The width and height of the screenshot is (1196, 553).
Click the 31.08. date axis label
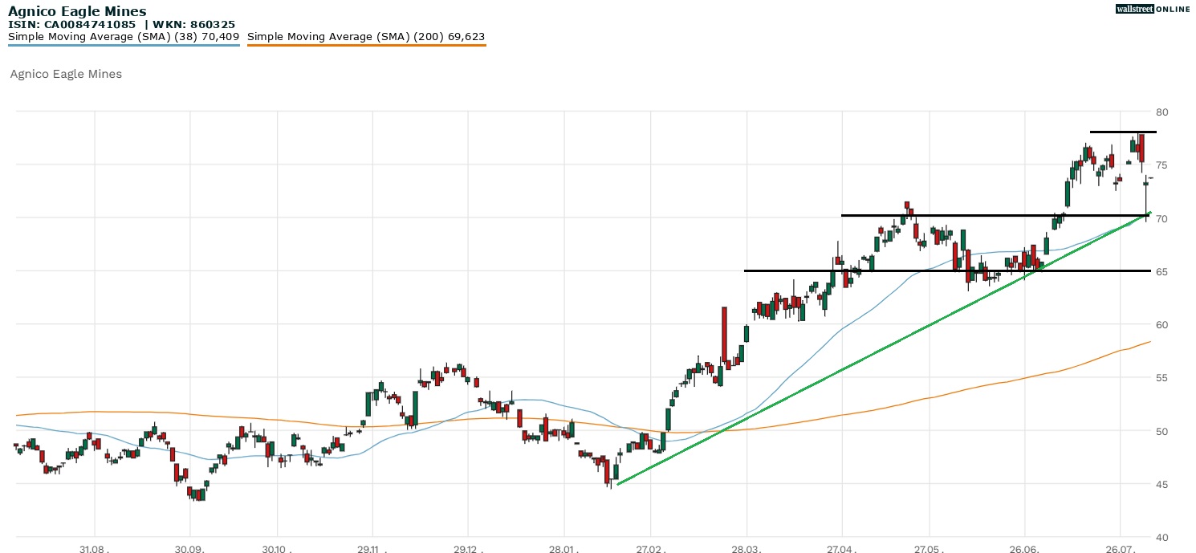pyautogui.click(x=95, y=548)
